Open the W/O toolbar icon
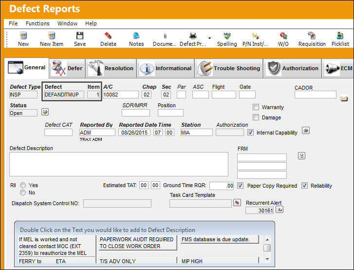The image size is (354, 270). click(x=283, y=36)
